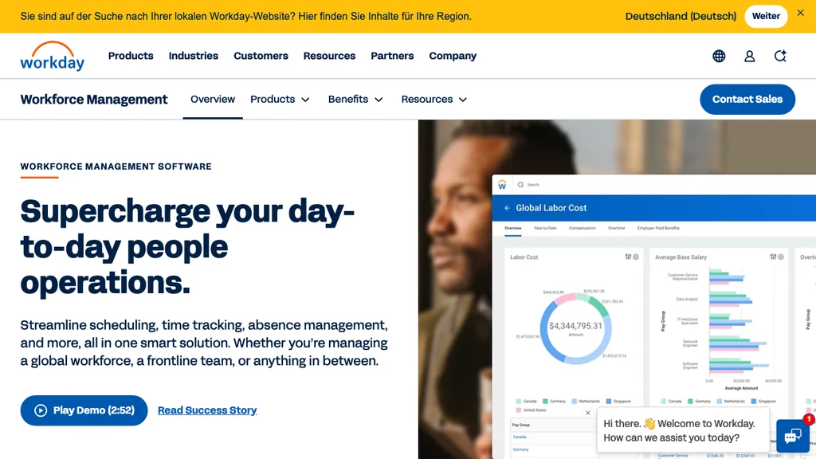Click the Contact Sales button
The image size is (816, 459).
747,99
